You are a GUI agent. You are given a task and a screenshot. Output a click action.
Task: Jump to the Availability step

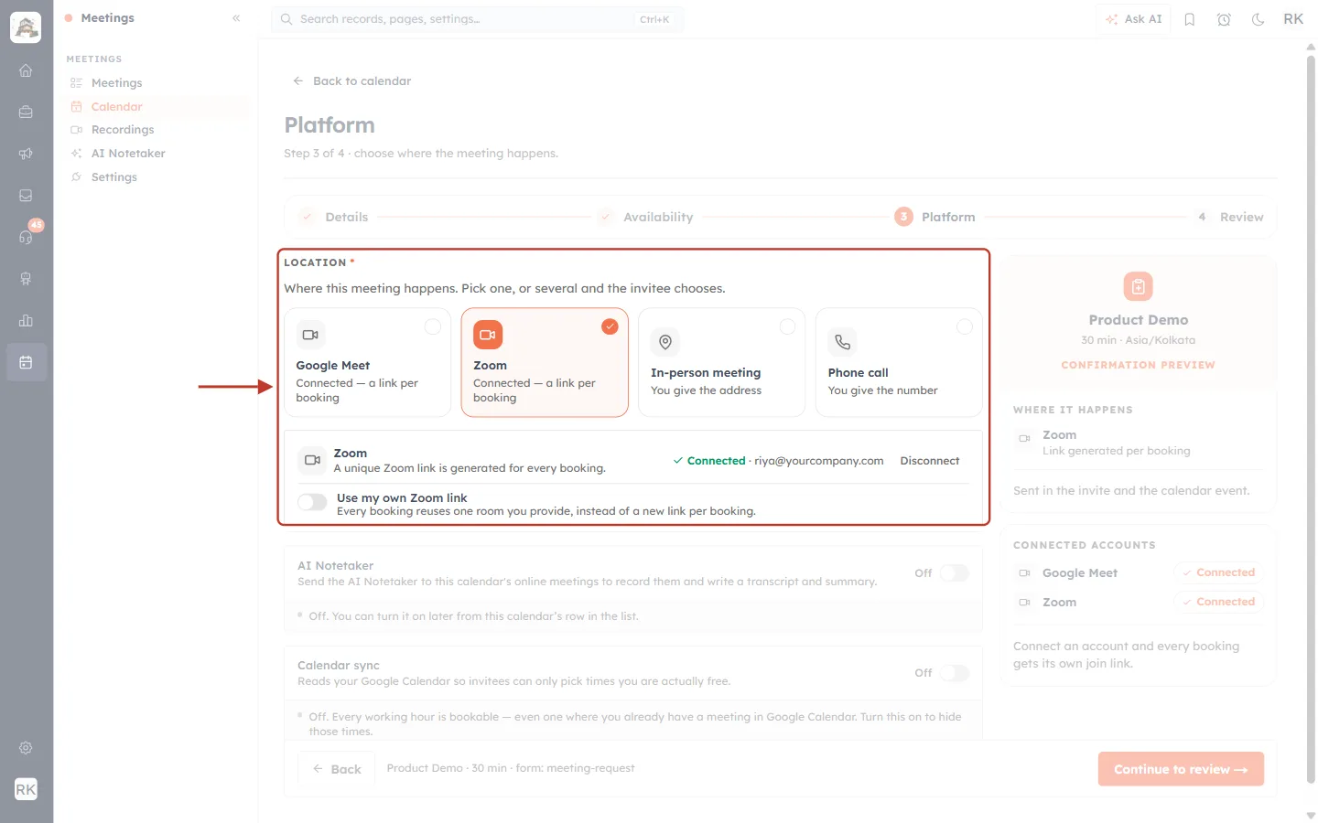pos(645,218)
